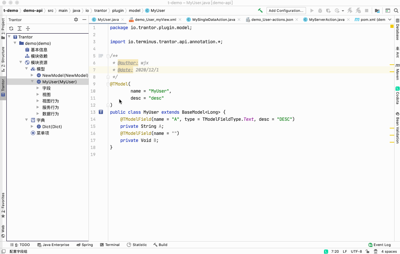Click the Search Everywhere magnifier
The image size is (400, 254).
(x=396, y=11)
